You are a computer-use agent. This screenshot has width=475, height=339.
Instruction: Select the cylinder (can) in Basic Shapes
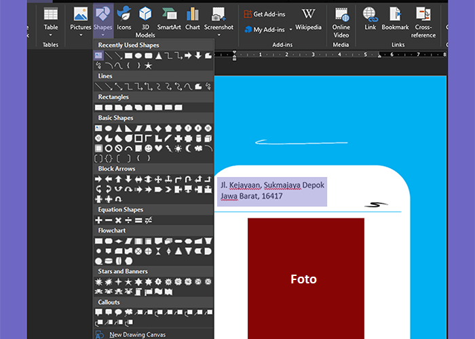click(198, 138)
